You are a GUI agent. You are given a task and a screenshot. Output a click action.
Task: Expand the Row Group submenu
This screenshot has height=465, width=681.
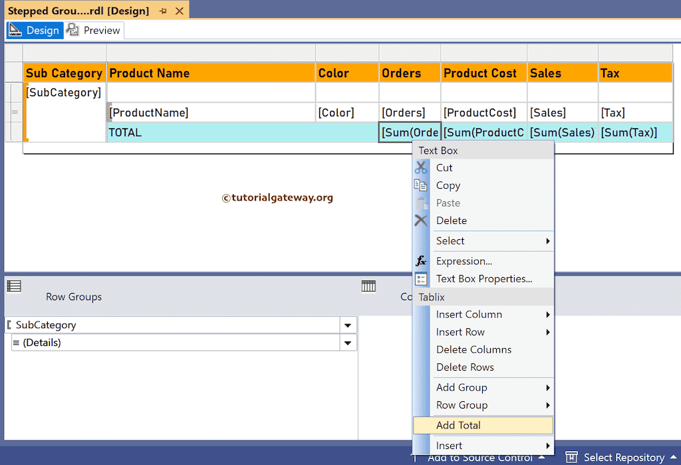(483, 405)
